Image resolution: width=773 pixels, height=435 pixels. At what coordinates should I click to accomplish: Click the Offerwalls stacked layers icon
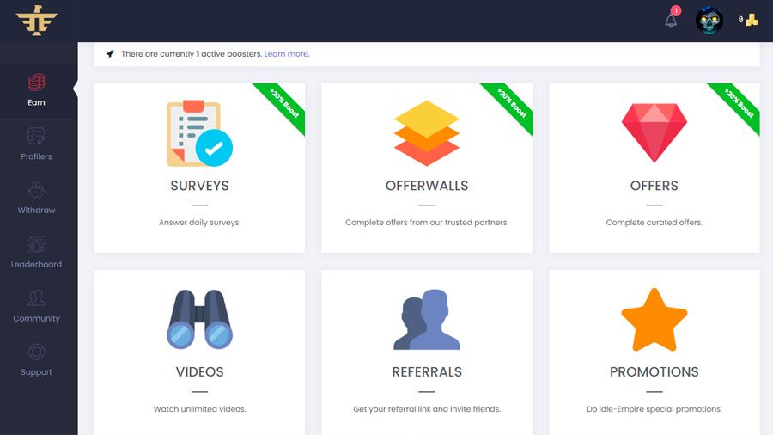pyautogui.click(x=427, y=133)
